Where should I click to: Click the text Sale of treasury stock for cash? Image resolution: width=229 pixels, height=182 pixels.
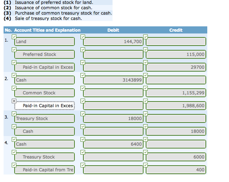pyautogui.click(x=48, y=19)
